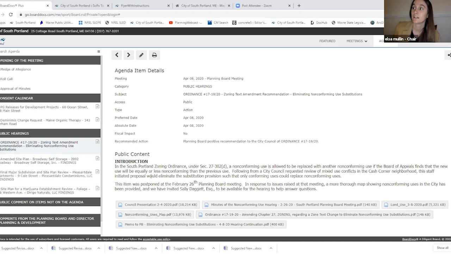Open Ordinance #17-19-20 Amending Chapter 27 pdf
Viewport: 451px width, 254px height.
314,214
